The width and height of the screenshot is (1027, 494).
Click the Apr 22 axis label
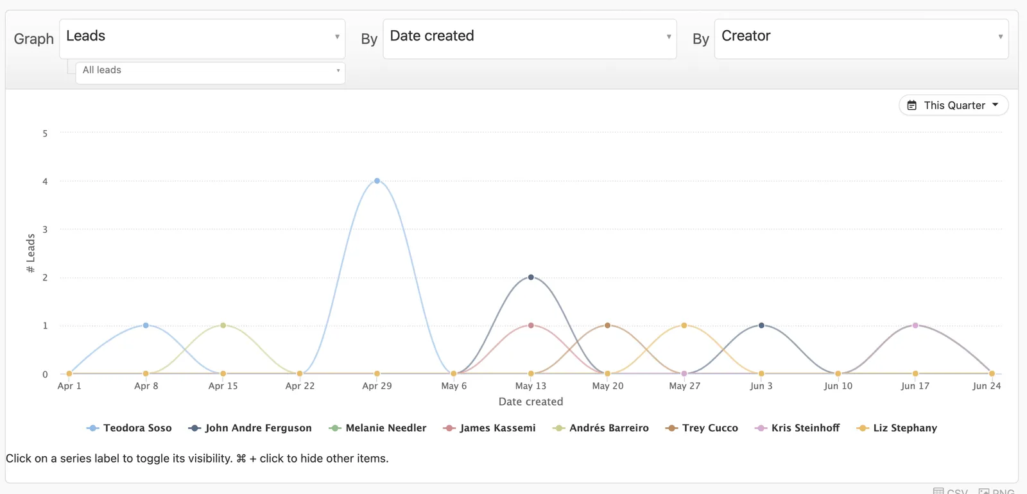click(x=300, y=386)
